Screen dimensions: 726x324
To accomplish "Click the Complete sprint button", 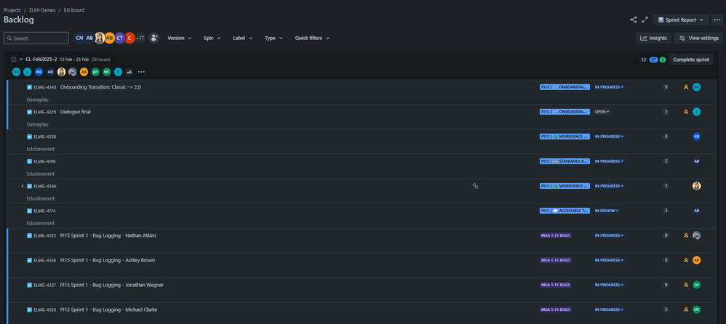I will tap(691, 60).
